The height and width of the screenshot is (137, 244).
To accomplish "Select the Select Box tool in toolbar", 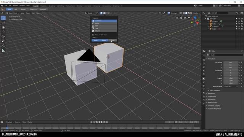I will (3, 18).
